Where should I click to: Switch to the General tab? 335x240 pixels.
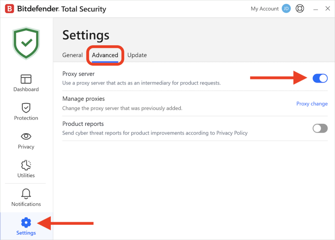point(72,55)
